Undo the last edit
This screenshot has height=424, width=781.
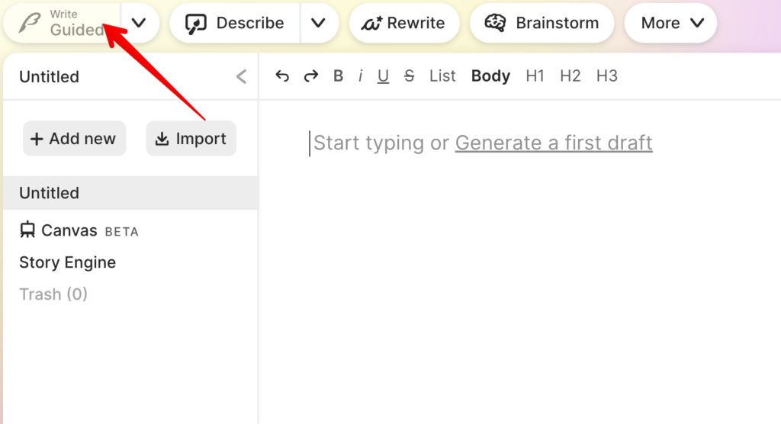tap(282, 76)
